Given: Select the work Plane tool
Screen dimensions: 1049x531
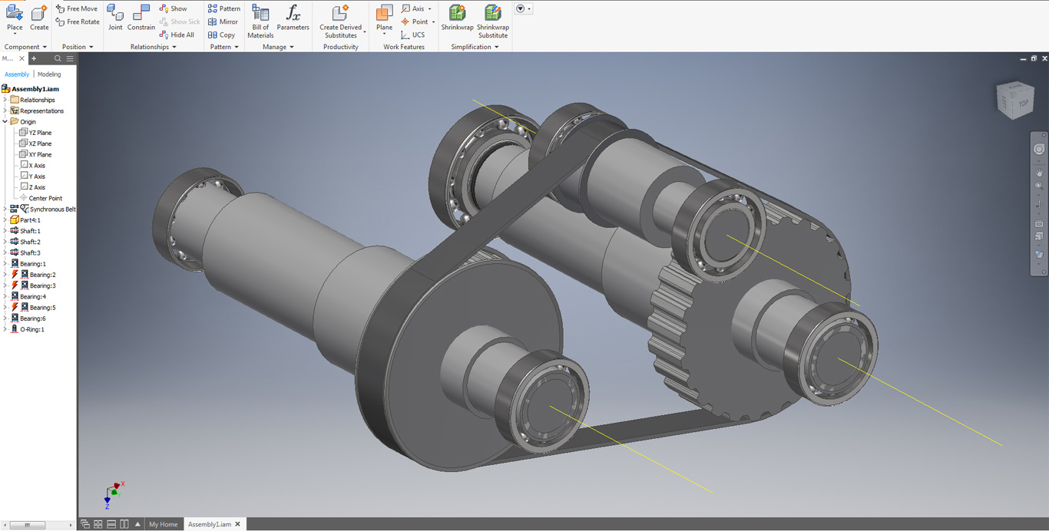Looking at the screenshot, I should point(384,19).
